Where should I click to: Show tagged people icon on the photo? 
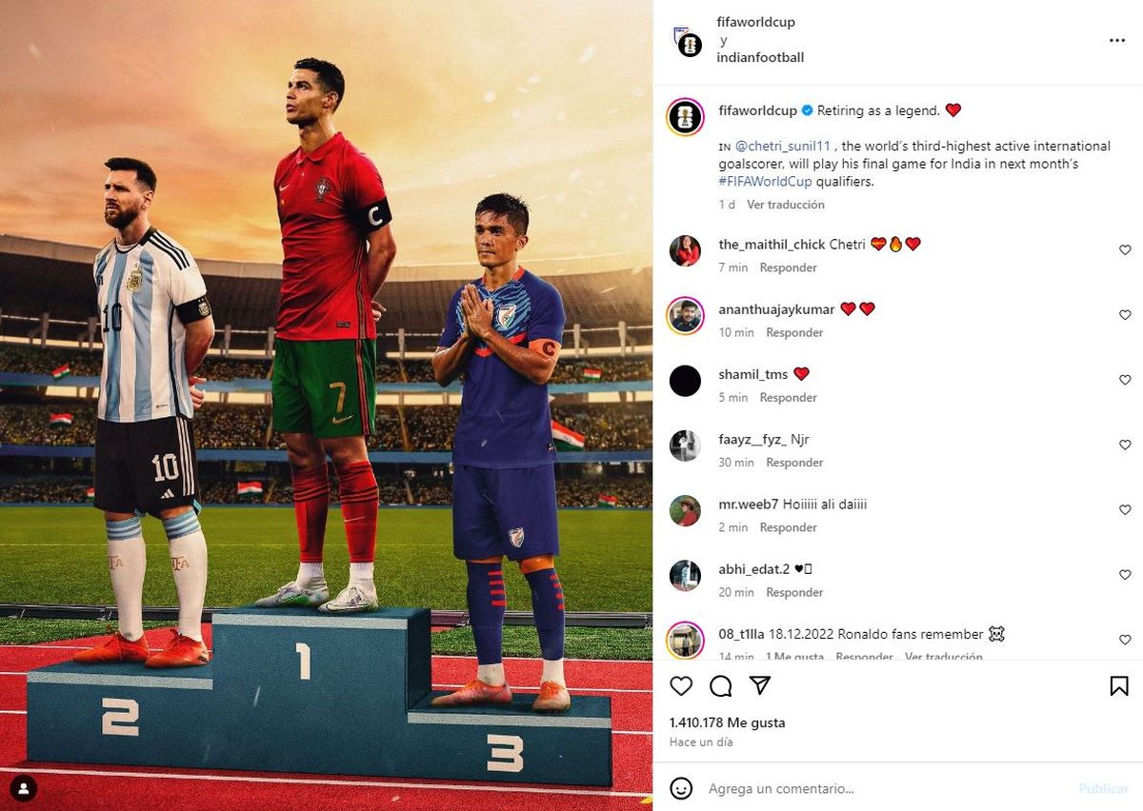click(24, 788)
